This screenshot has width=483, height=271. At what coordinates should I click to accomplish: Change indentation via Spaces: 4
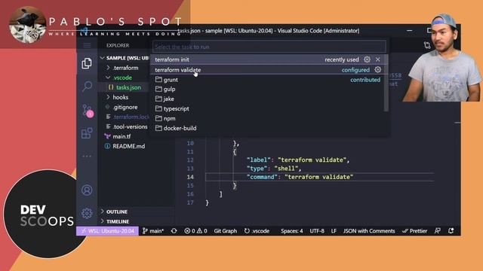(292, 231)
